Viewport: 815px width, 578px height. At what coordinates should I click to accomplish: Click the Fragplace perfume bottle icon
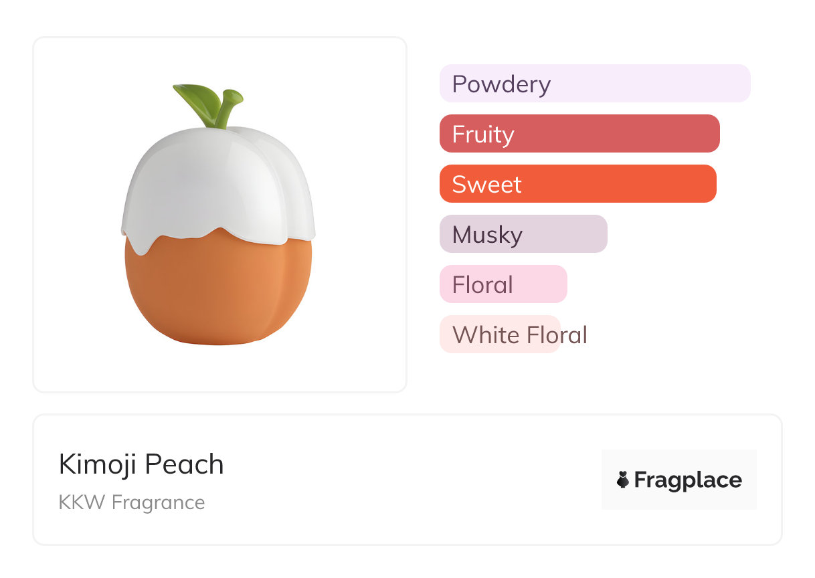623,480
